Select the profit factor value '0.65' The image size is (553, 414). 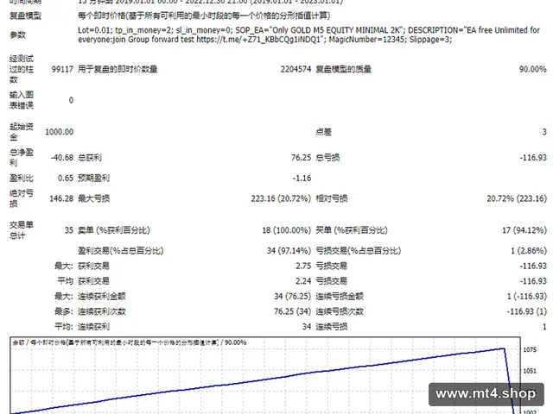coord(66,179)
